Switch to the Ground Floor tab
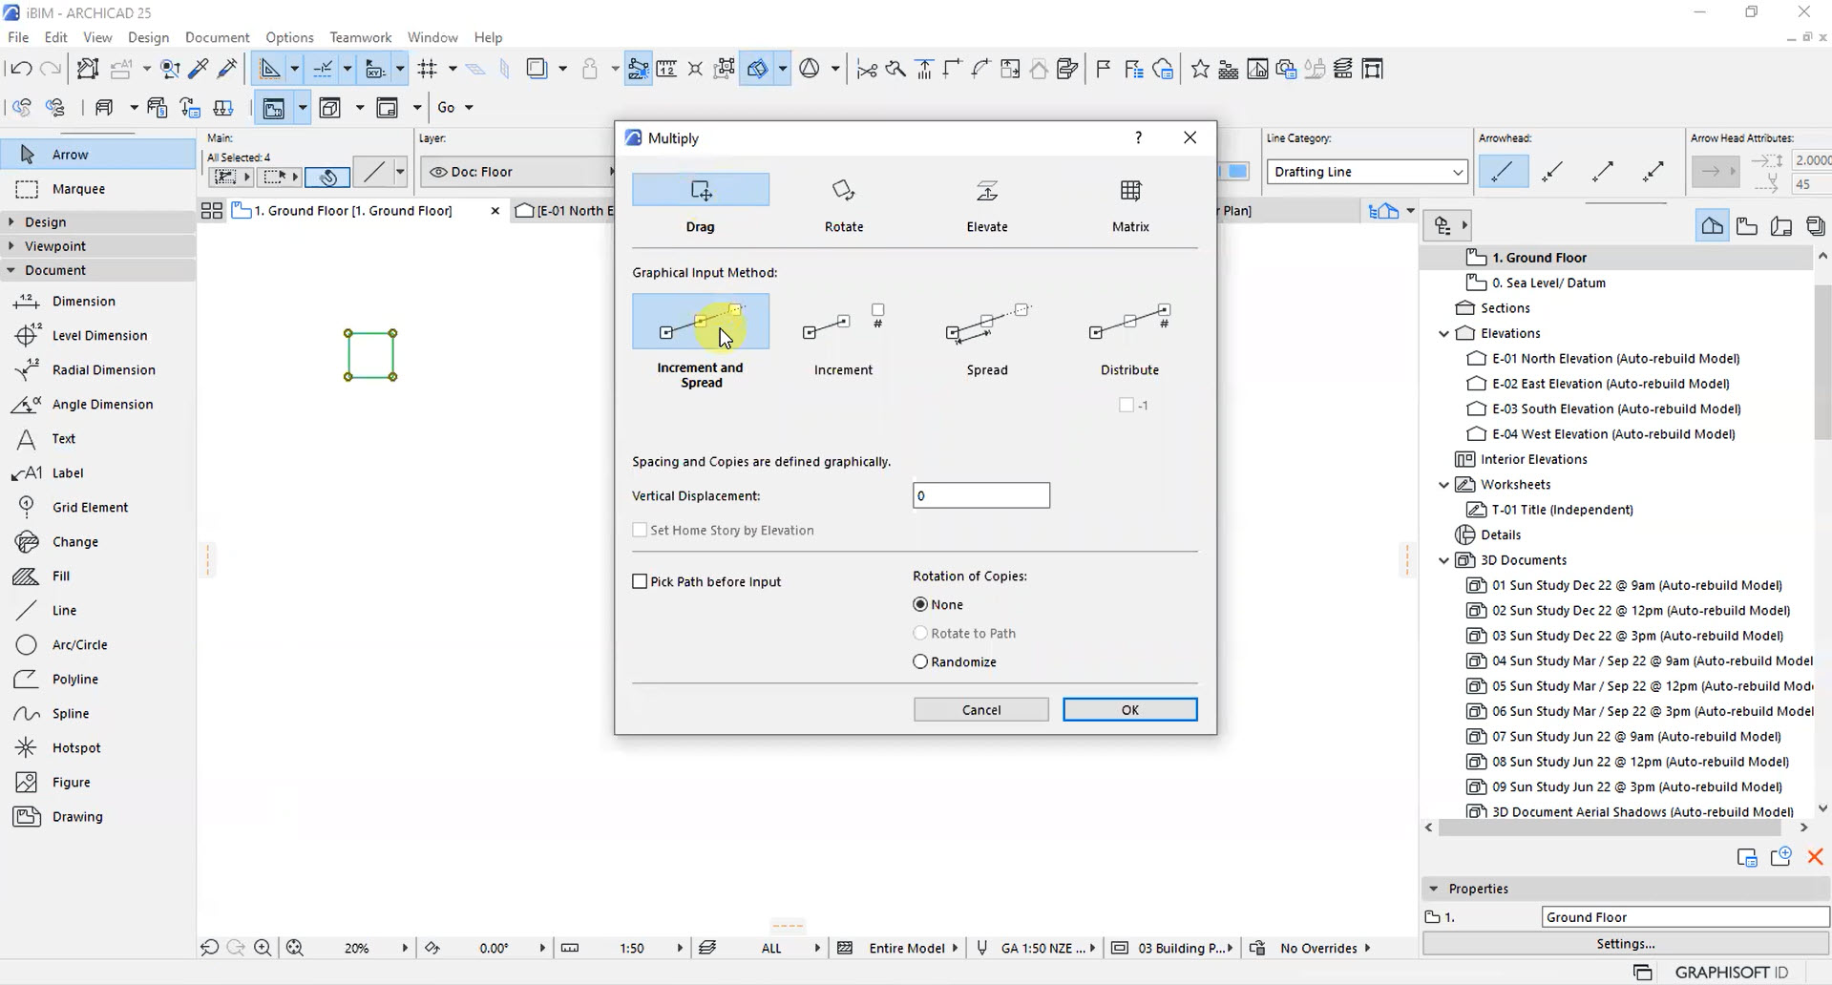Image resolution: width=1832 pixels, height=985 pixels. (x=353, y=211)
